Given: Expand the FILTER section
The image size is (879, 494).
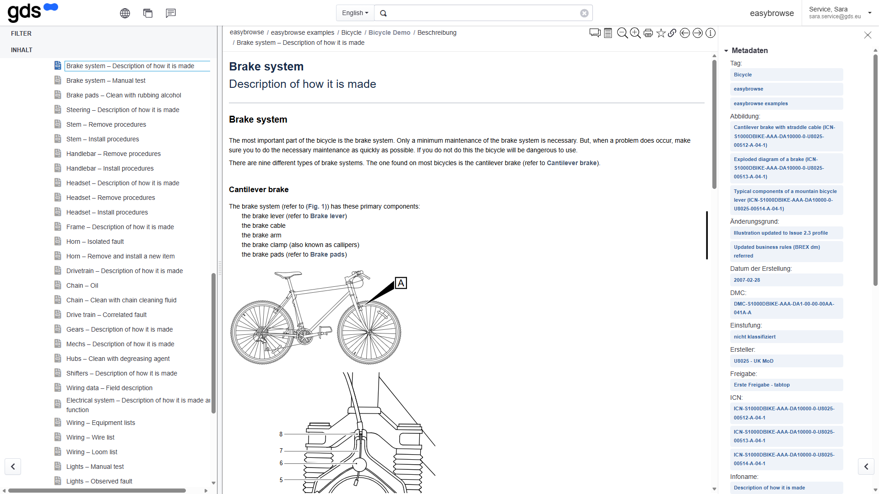Looking at the screenshot, I should coord(22,33).
